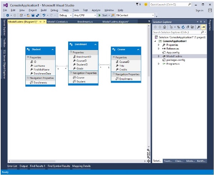The height and width of the screenshot is (175, 214).
Task: Expand the References node in Solution Explorer
Action: click(159, 49)
